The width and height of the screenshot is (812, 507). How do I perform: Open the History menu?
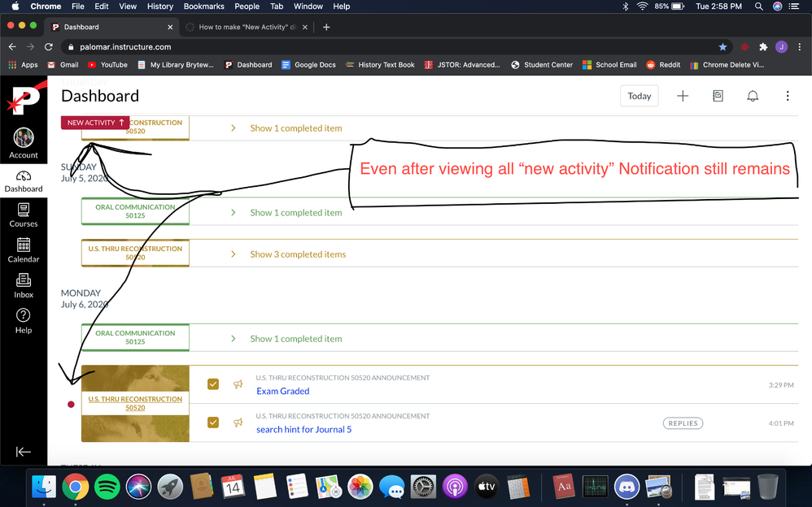(x=160, y=6)
